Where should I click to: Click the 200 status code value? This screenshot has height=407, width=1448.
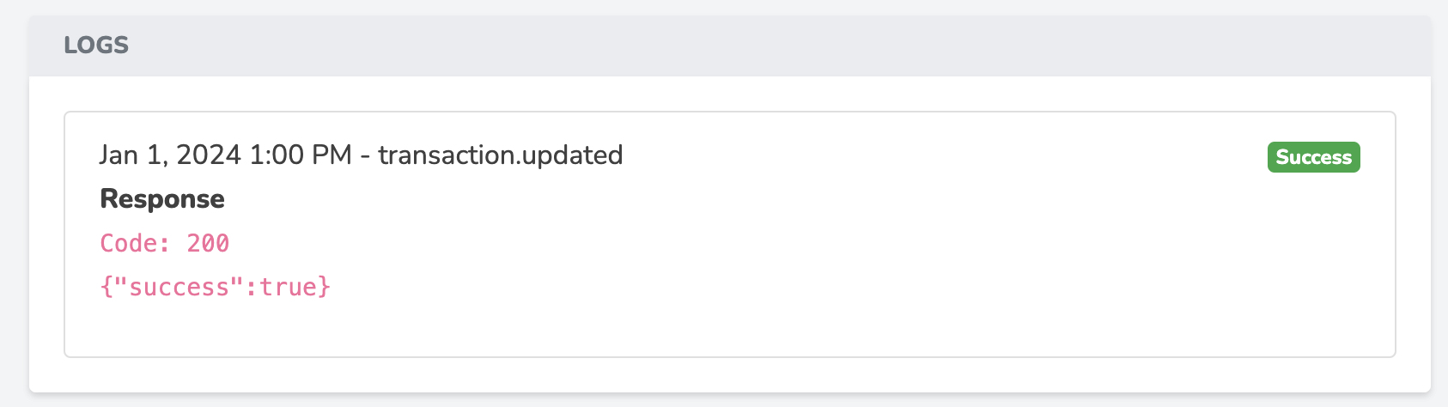pos(208,244)
